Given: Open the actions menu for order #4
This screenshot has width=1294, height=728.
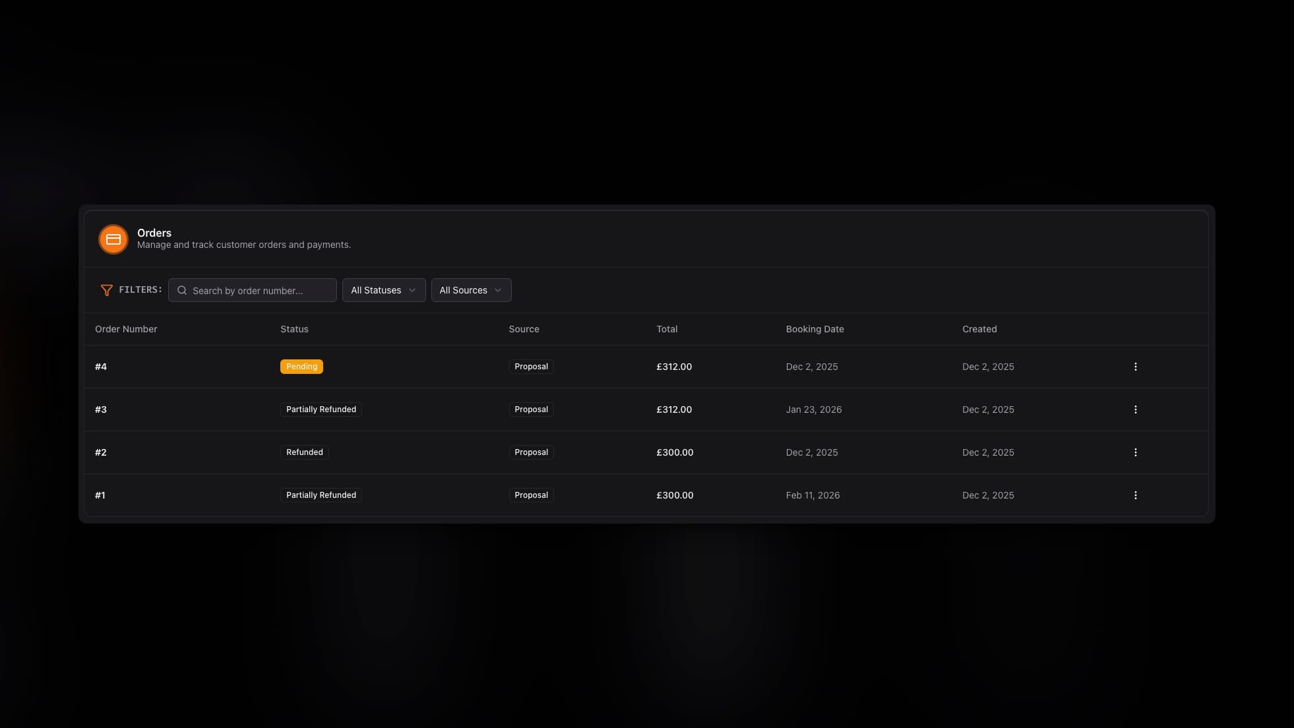Looking at the screenshot, I should tap(1135, 367).
